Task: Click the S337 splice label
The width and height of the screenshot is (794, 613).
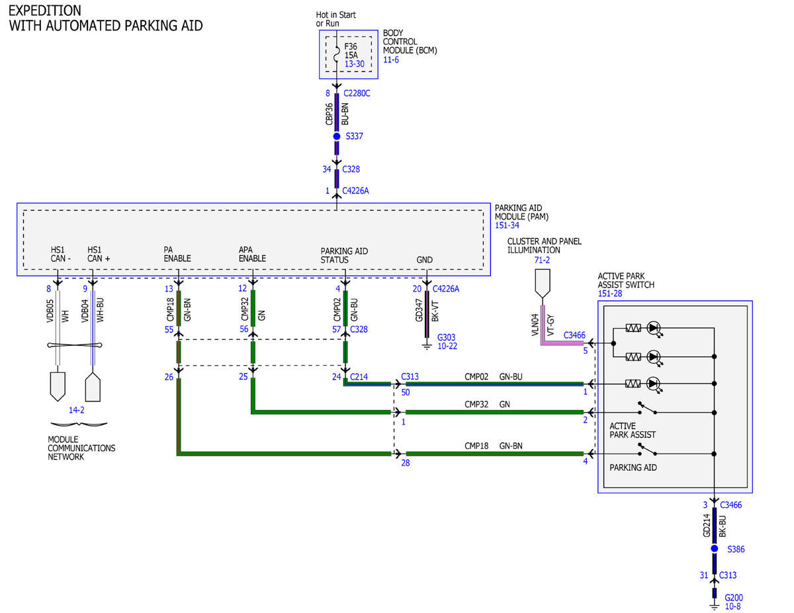Action: (354, 136)
